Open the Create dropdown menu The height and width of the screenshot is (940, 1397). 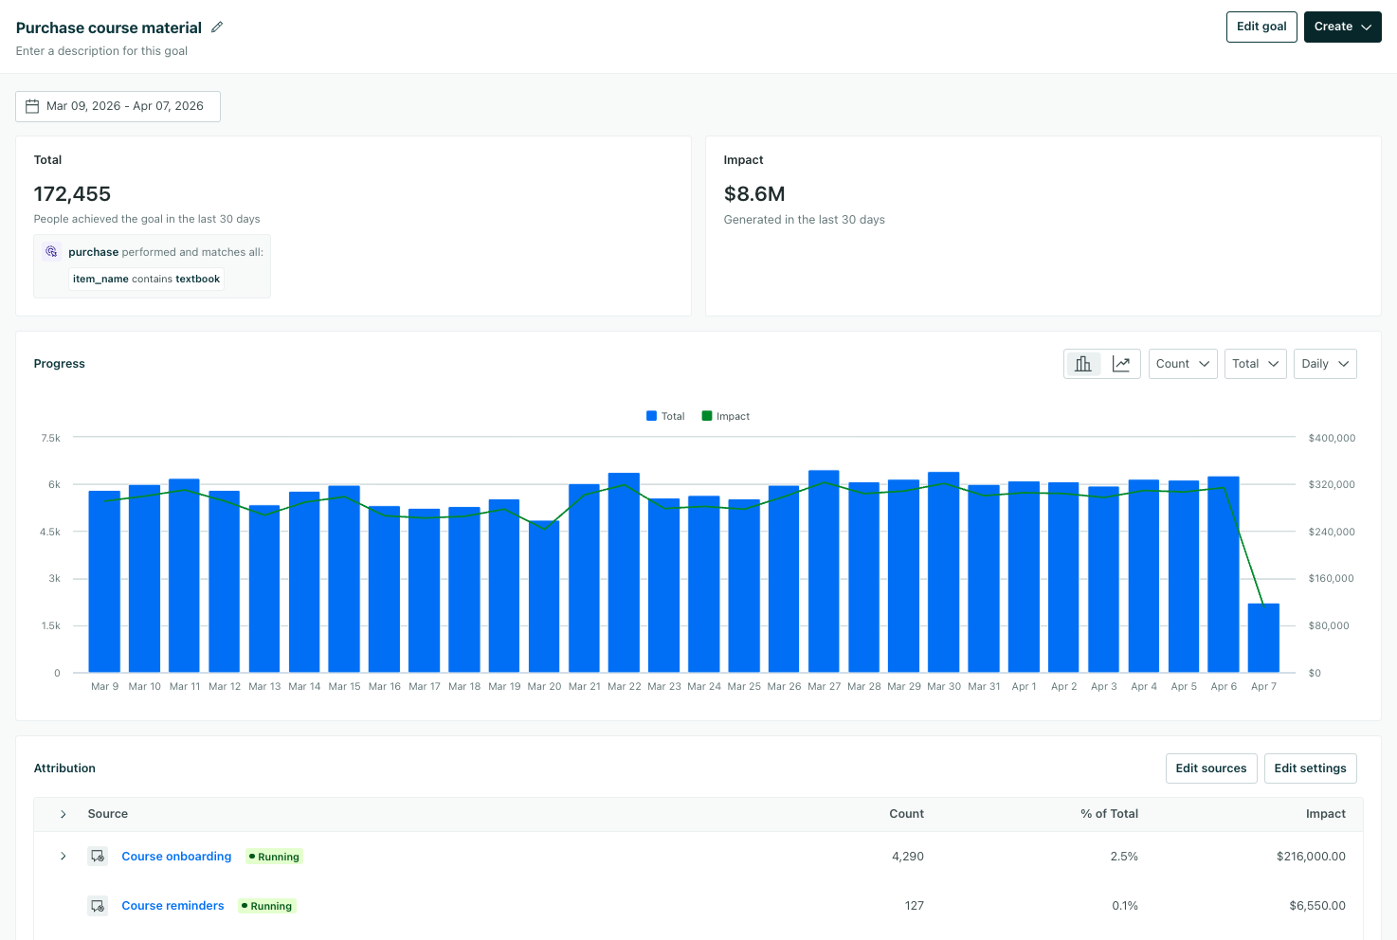[x=1342, y=27]
